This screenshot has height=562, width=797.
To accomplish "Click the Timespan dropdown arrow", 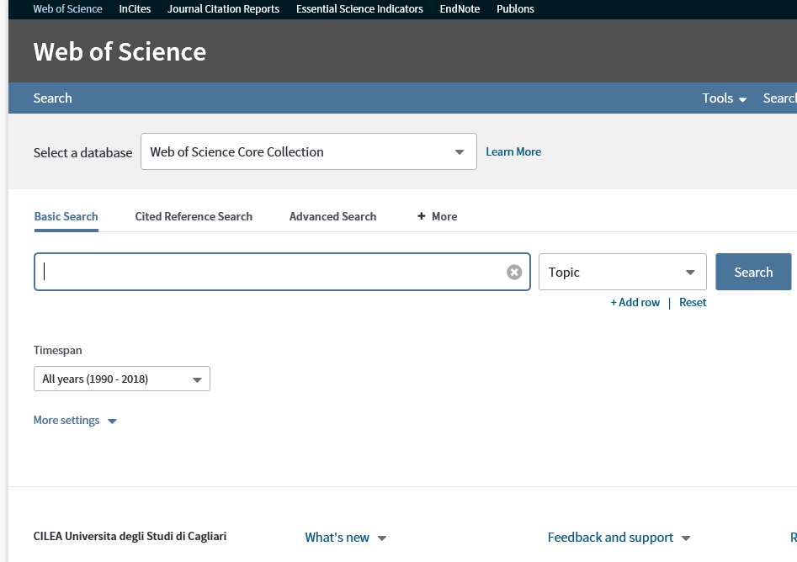I will click(199, 379).
